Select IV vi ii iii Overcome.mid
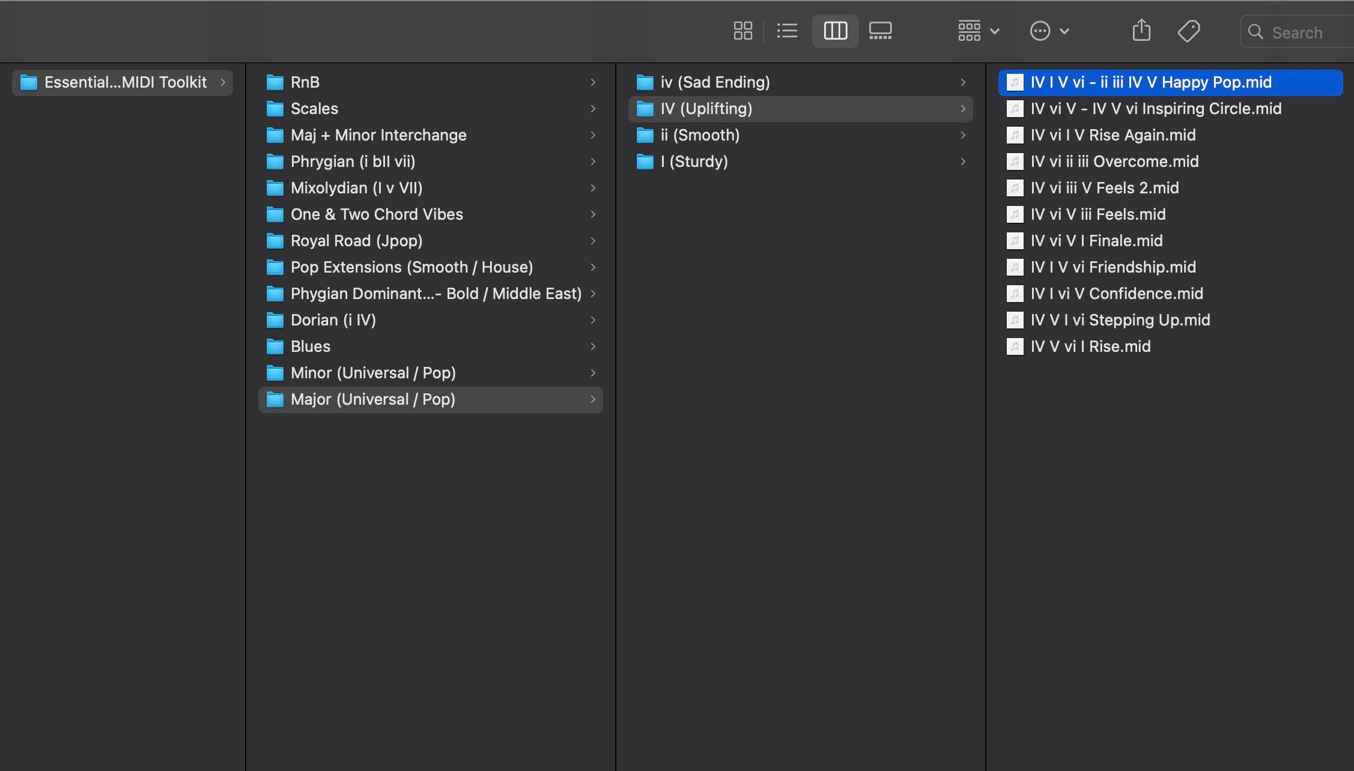The height and width of the screenshot is (771, 1354). pyautogui.click(x=1114, y=162)
